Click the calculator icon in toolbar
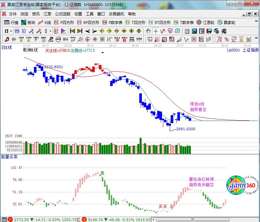Screen dimensions: 260x222 pos(194,31)
